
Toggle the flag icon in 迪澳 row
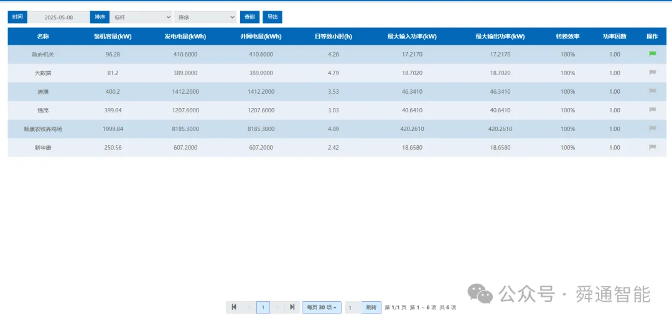click(652, 91)
